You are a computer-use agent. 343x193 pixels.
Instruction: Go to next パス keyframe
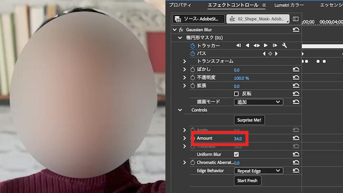(x=276, y=54)
